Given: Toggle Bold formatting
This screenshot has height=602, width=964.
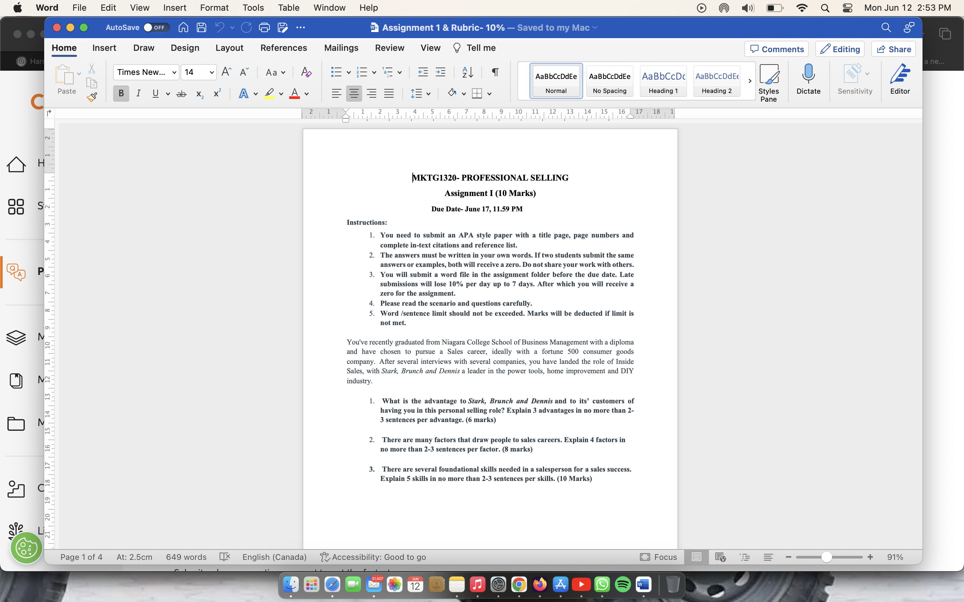Looking at the screenshot, I should pyautogui.click(x=121, y=94).
